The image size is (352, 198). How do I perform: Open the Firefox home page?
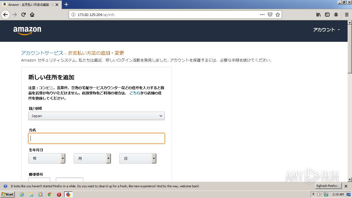point(32,15)
